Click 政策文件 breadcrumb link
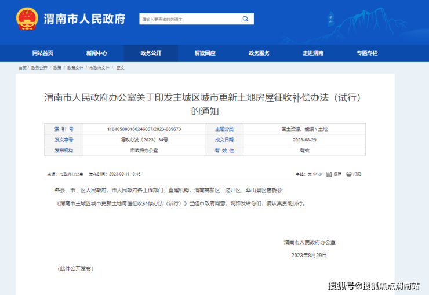This screenshot has height=295, width=429. (75, 68)
